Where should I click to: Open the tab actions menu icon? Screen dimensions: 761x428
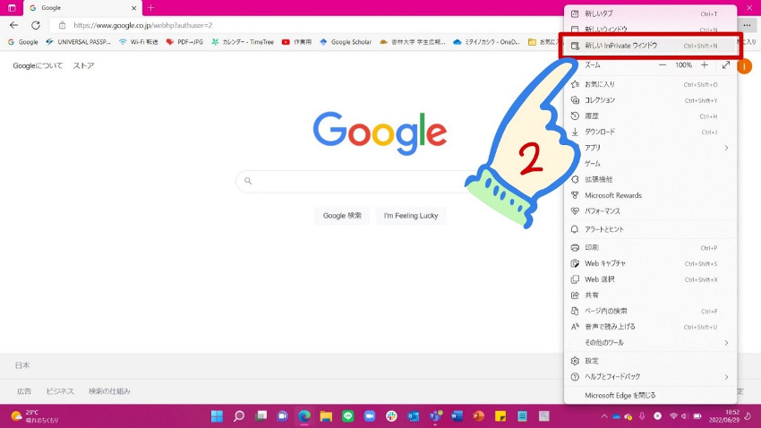tap(12, 8)
